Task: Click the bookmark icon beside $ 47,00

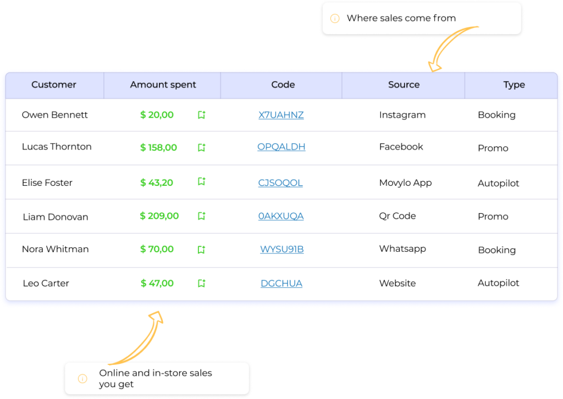Action: [x=201, y=284]
